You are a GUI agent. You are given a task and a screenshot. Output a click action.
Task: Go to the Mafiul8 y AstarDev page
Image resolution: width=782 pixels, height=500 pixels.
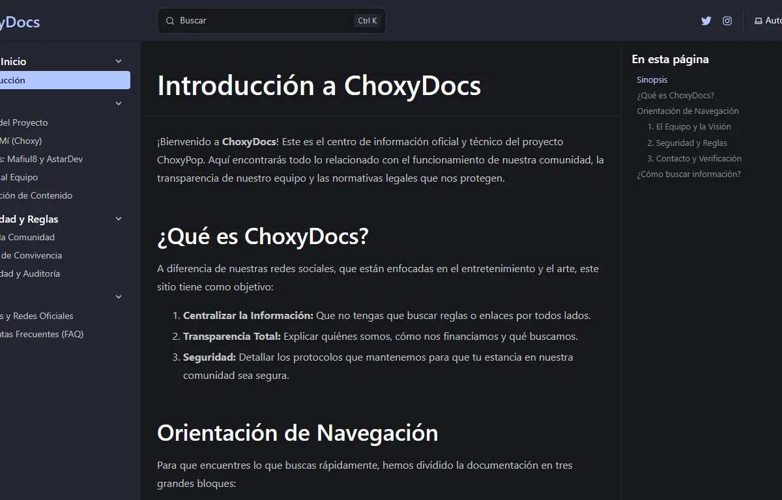click(x=42, y=159)
